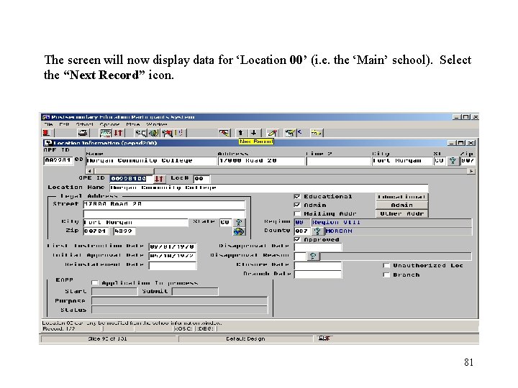Click the globe icon below State lookup
The width and height of the screenshot is (518, 388).
coord(239,231)
